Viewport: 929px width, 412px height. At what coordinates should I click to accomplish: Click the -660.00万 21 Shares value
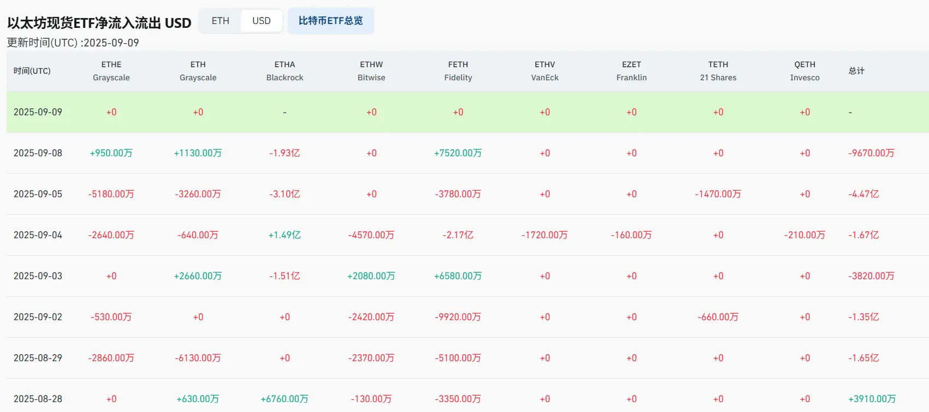tap(718, 317)
